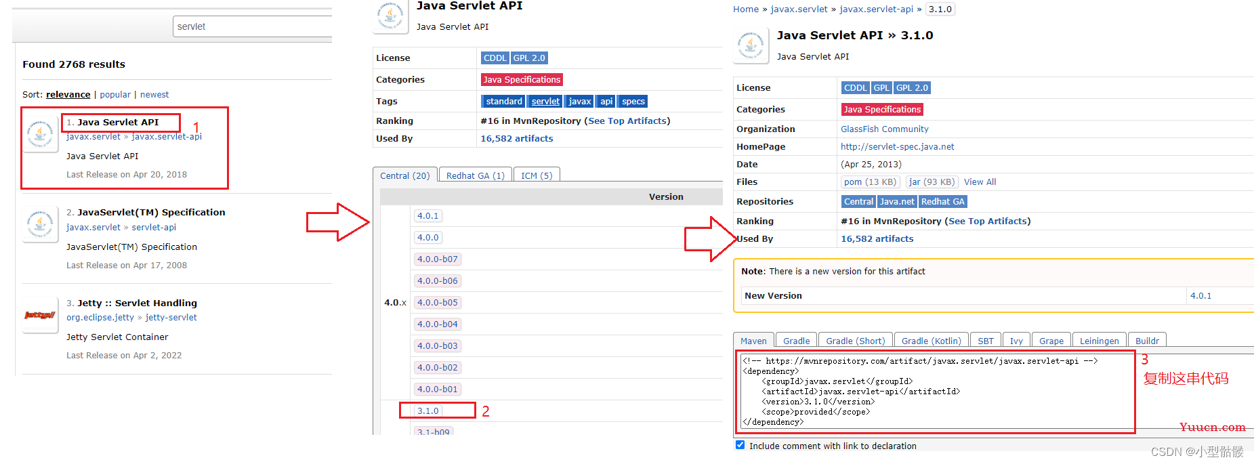Click the Java.net repository badge
This screenshot has width=1254, height=464.
pos(897,202)
